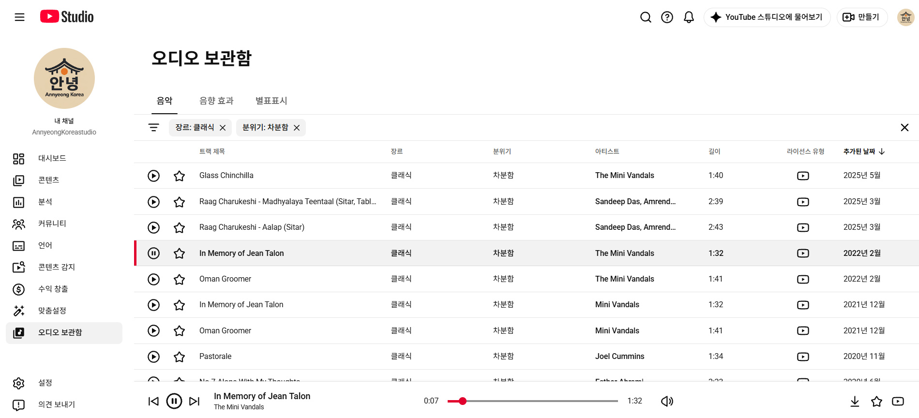Skip to previous track in player
The image size is (919, 418).
point(153,401)
